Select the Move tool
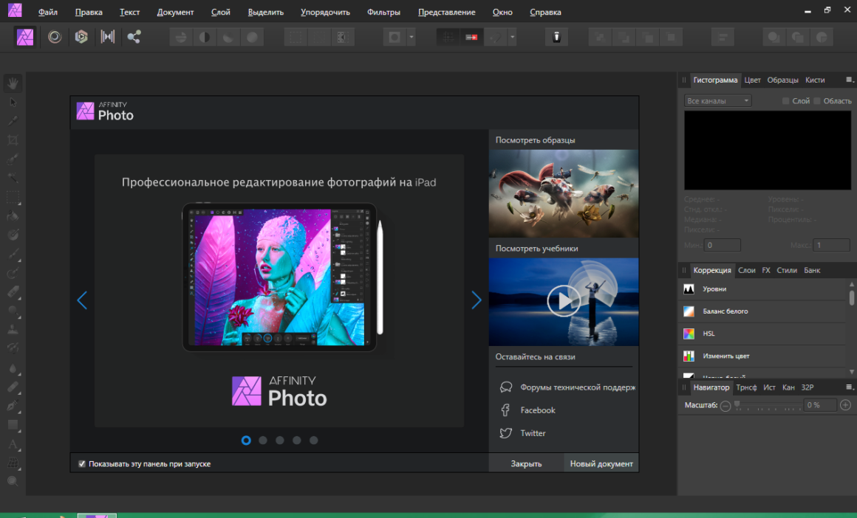The image size is (857, 518). pos(13,101)
